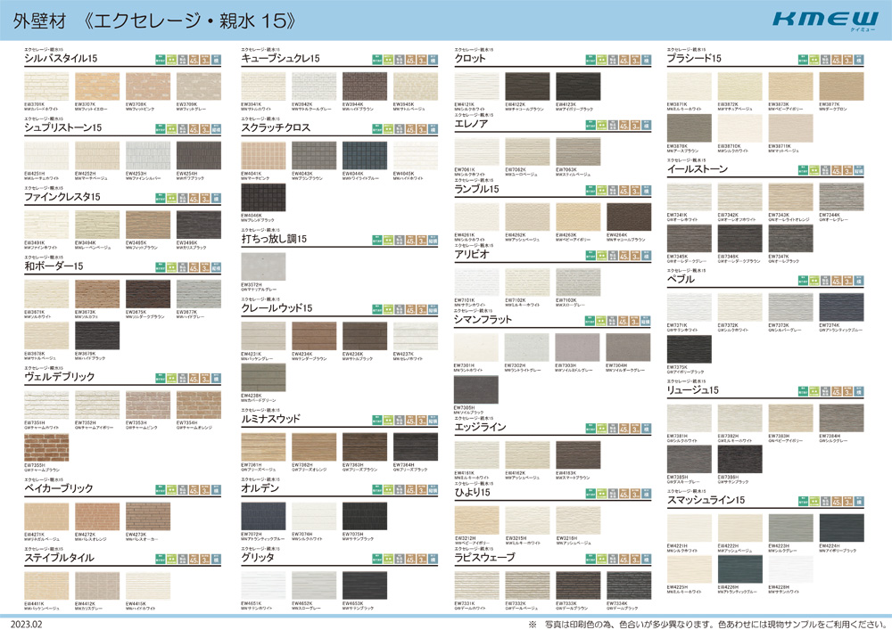The height and width of the screenshot is (630, 892).
Task: Click the 和ボーダー15 section heading
Action: coord(54,266)
